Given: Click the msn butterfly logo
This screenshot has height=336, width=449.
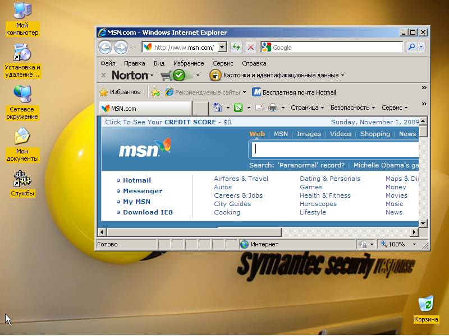Looking at the screenshot, I should pos(145,148).
